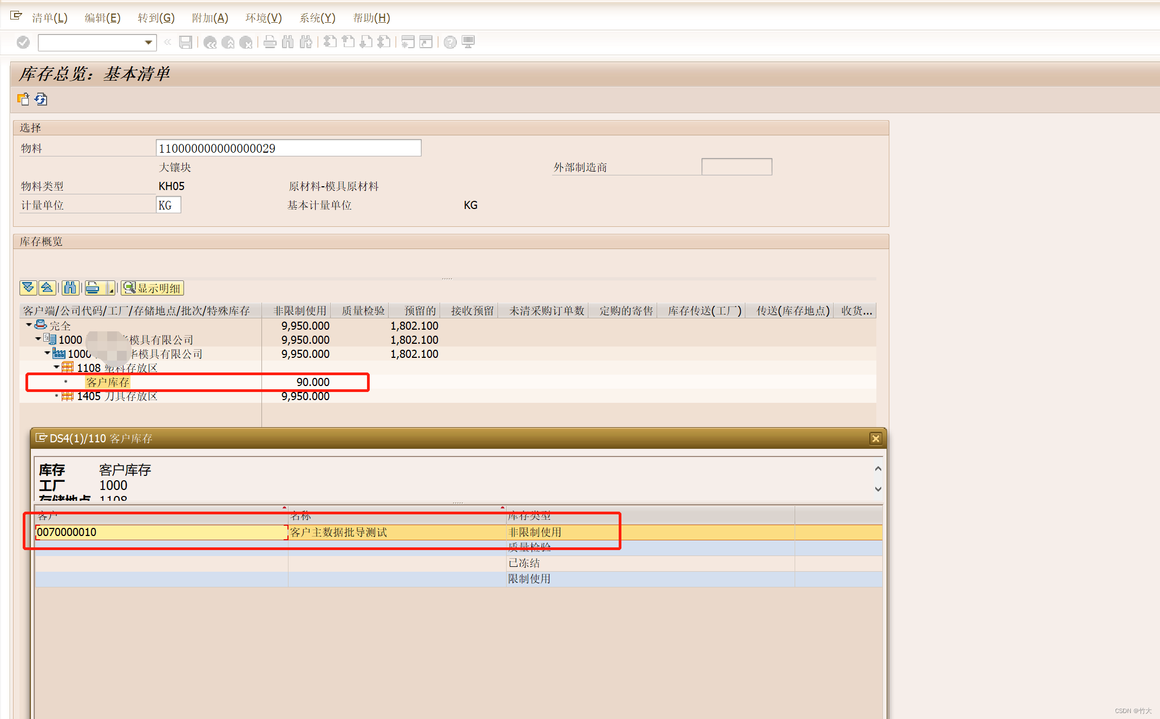The height and width of the screenshot is (719, 1160).
Task: Collapse company code 1000 tree node
Action: coord(38,339)
